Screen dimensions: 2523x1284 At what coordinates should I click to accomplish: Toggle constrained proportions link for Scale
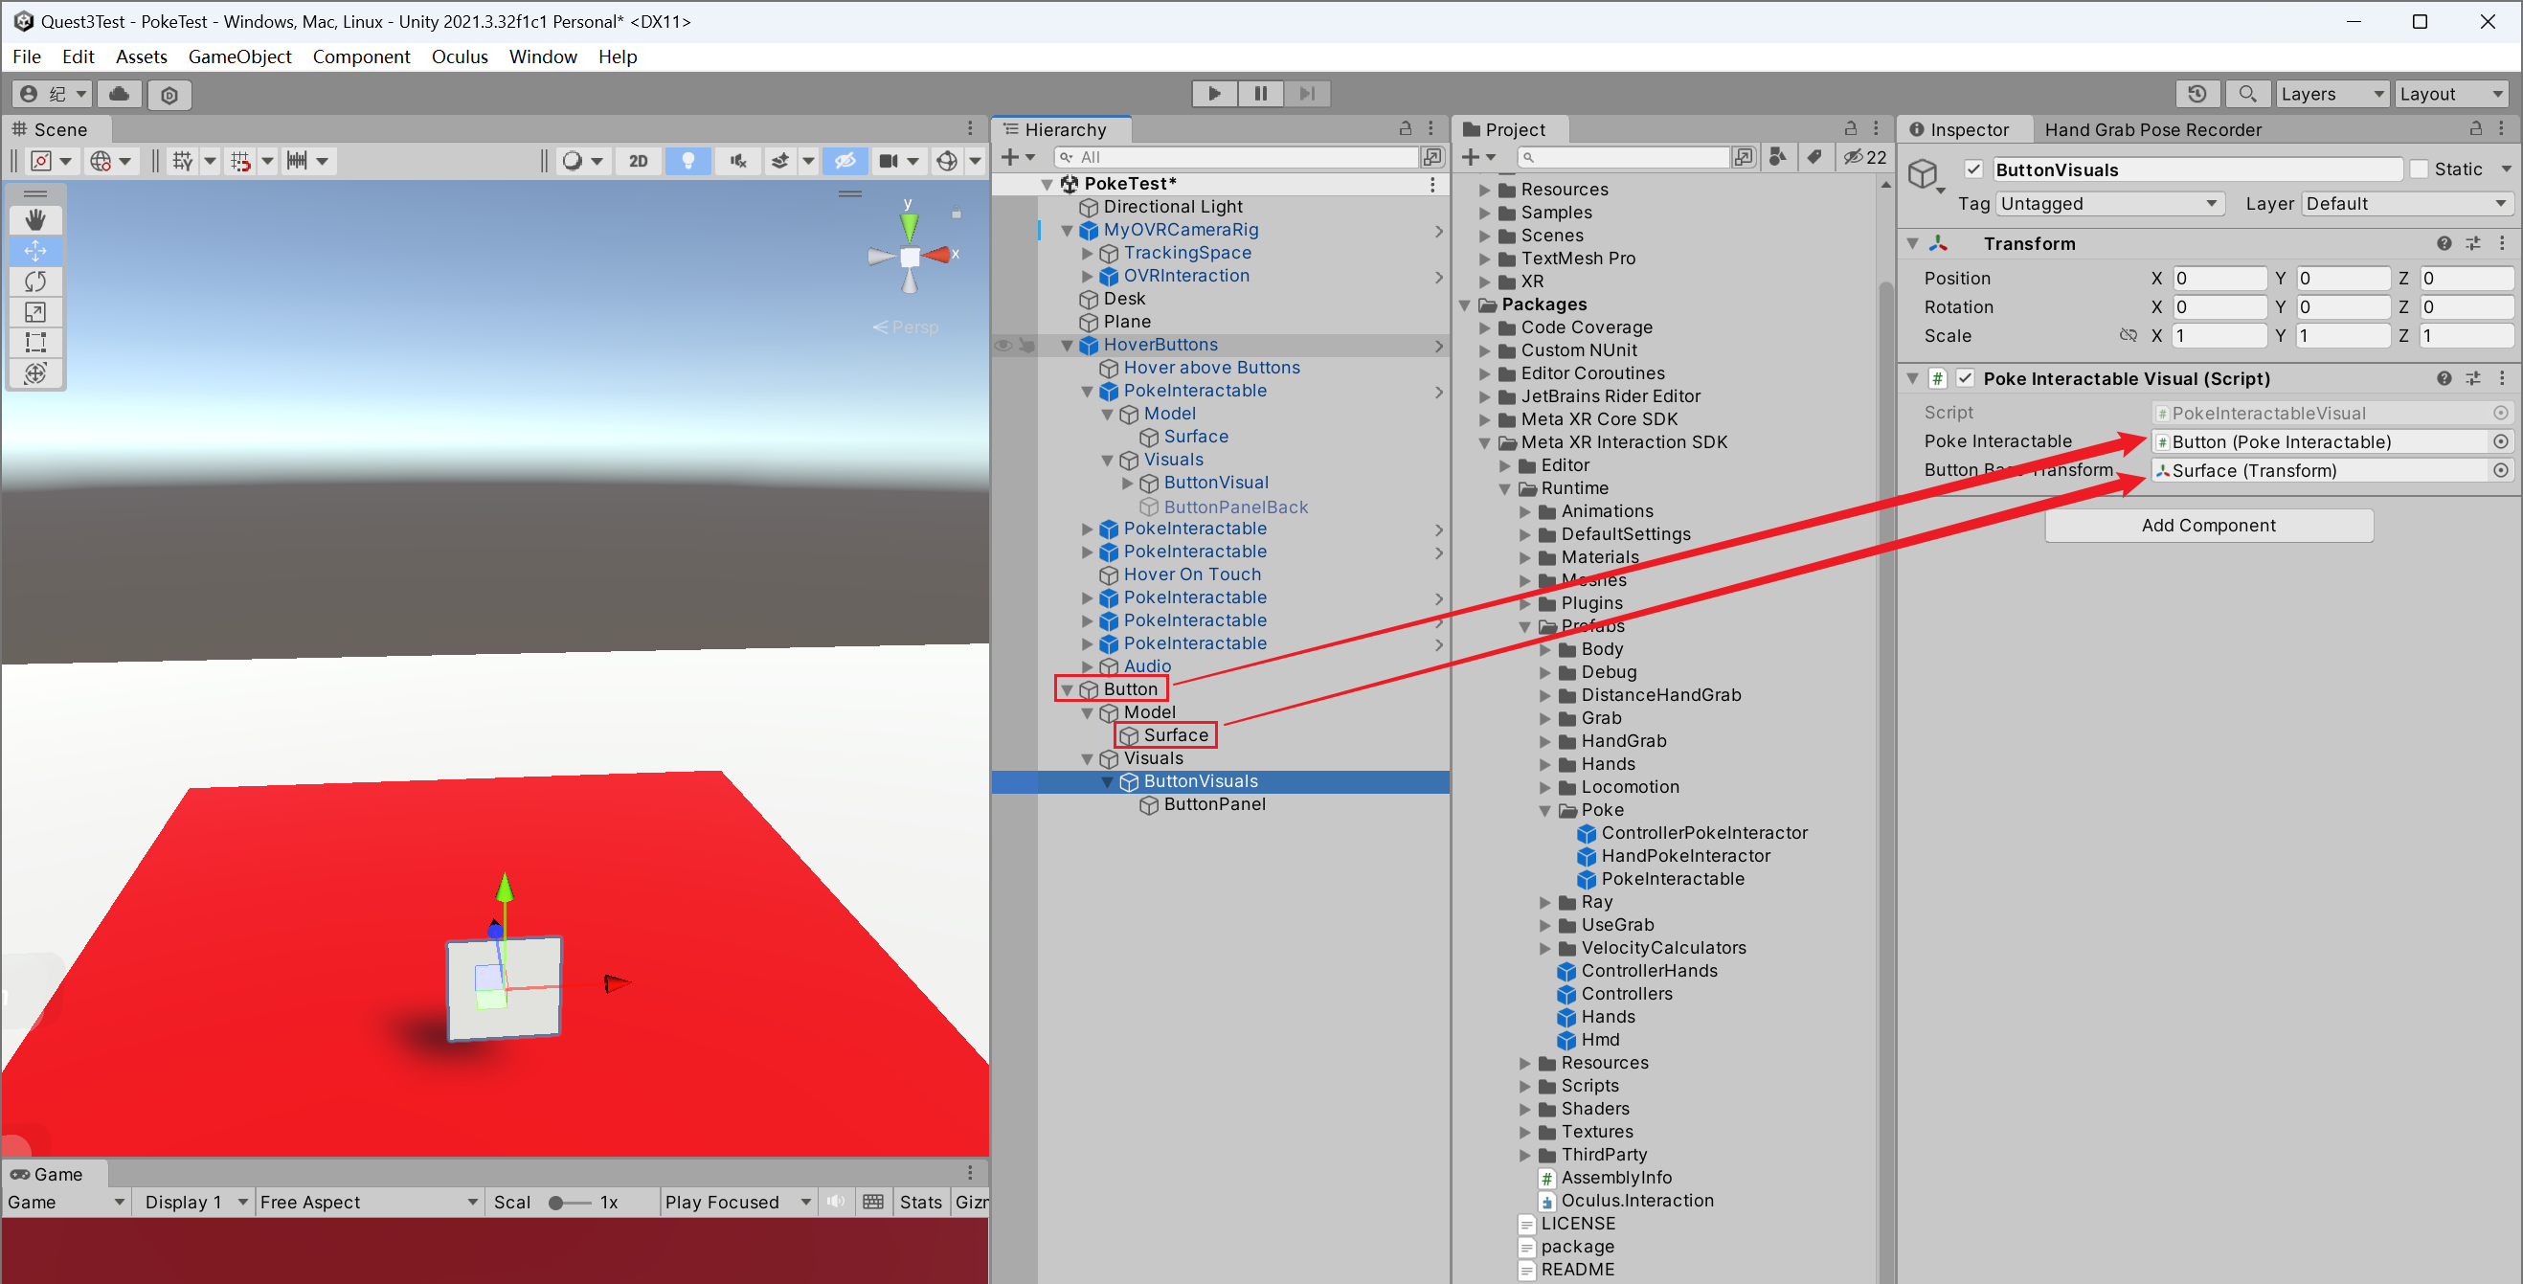[x=2128, y=336]
